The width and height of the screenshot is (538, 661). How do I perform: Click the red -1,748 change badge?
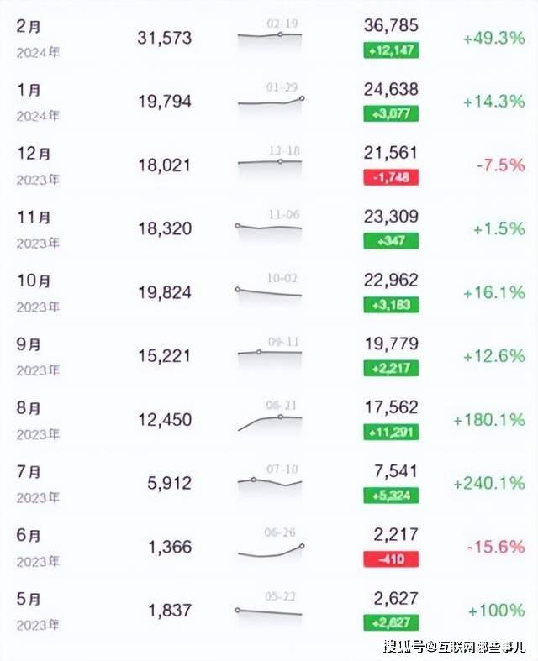(x=391, y=177)
